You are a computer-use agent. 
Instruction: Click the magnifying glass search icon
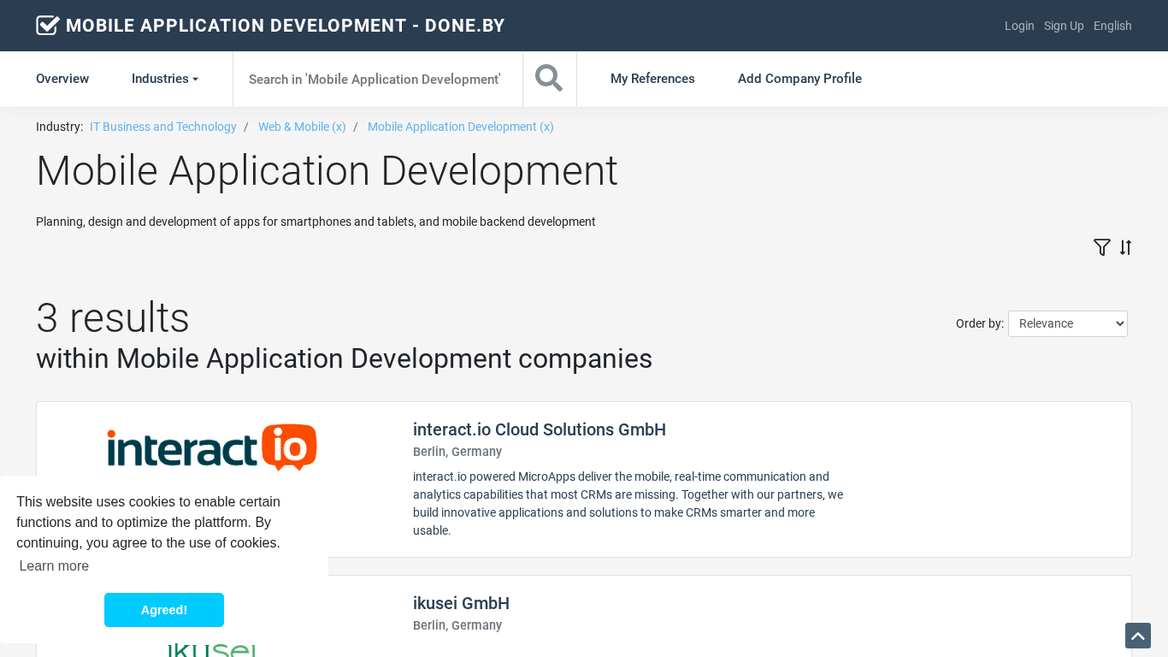click(x=549, y=79)
